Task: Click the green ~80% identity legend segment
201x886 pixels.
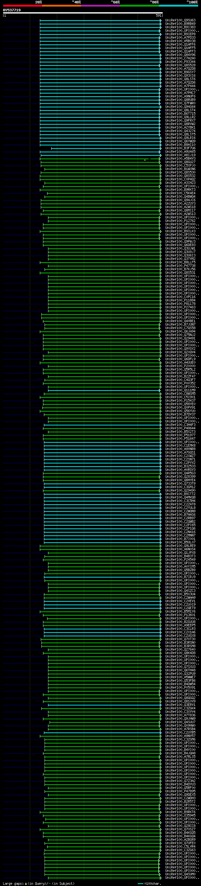Action: coord(139,6)
